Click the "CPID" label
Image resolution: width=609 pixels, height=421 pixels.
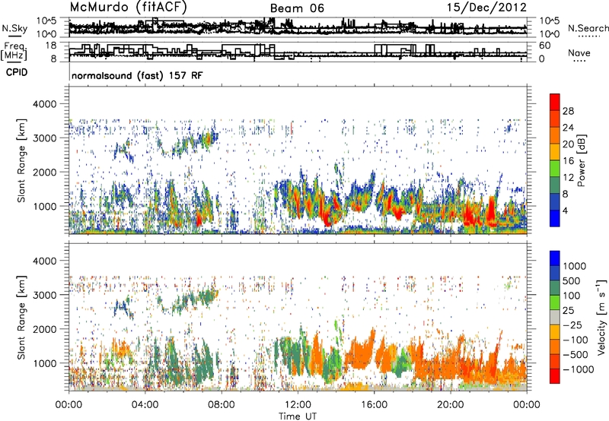tap(17, 72)
